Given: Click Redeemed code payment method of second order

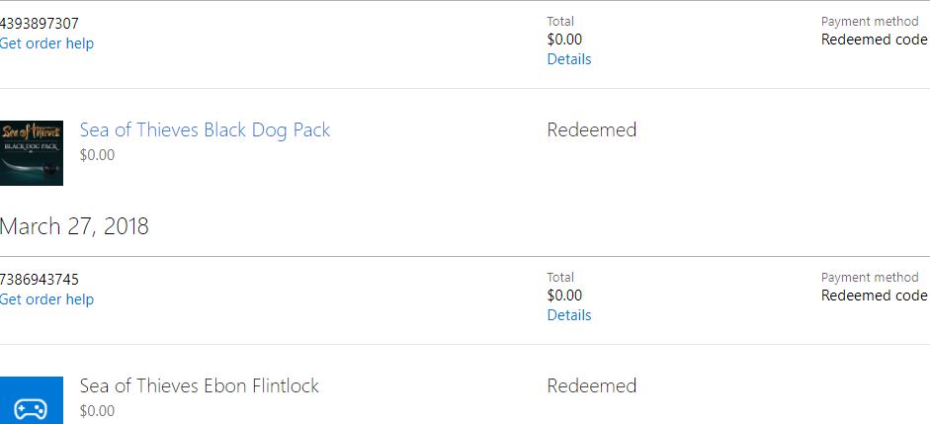Looking at the screenshot, I should 874,296.
